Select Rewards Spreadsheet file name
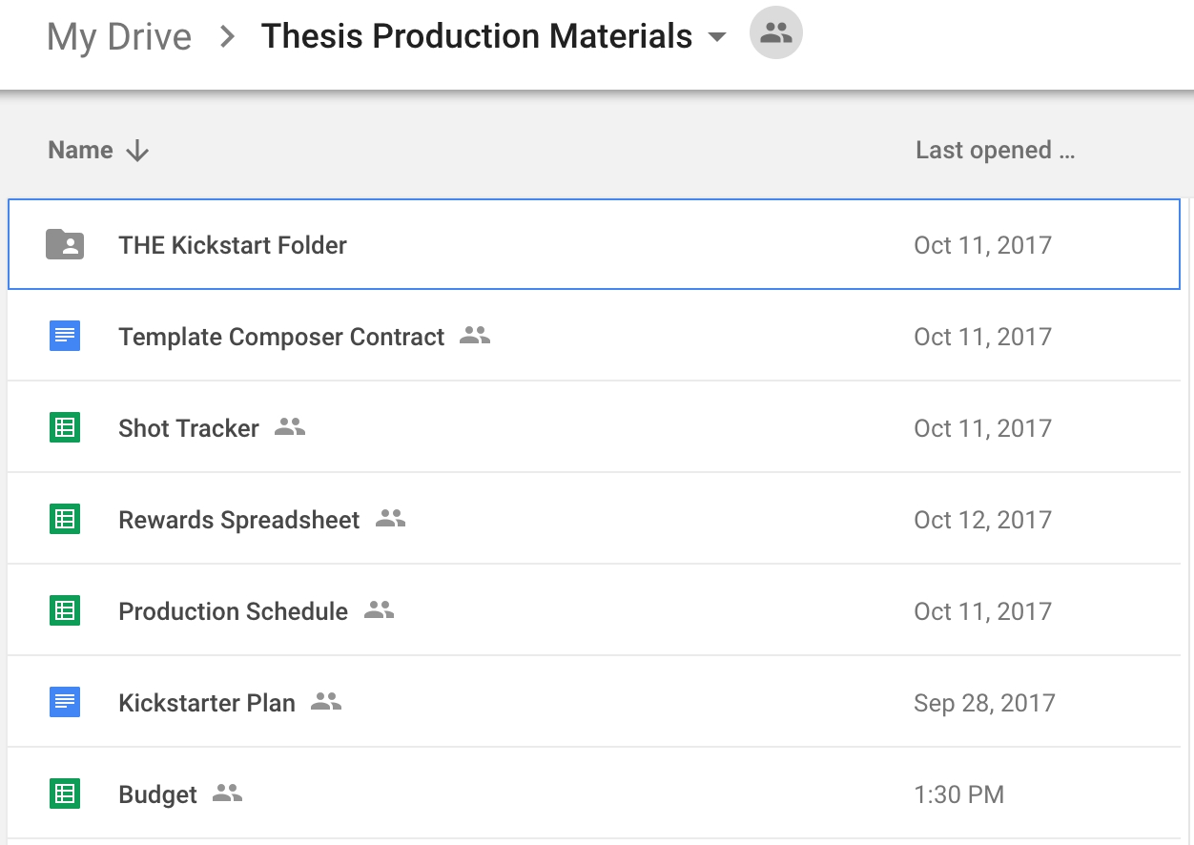Viewport: 1194px width, 845px height. point(239,520)
